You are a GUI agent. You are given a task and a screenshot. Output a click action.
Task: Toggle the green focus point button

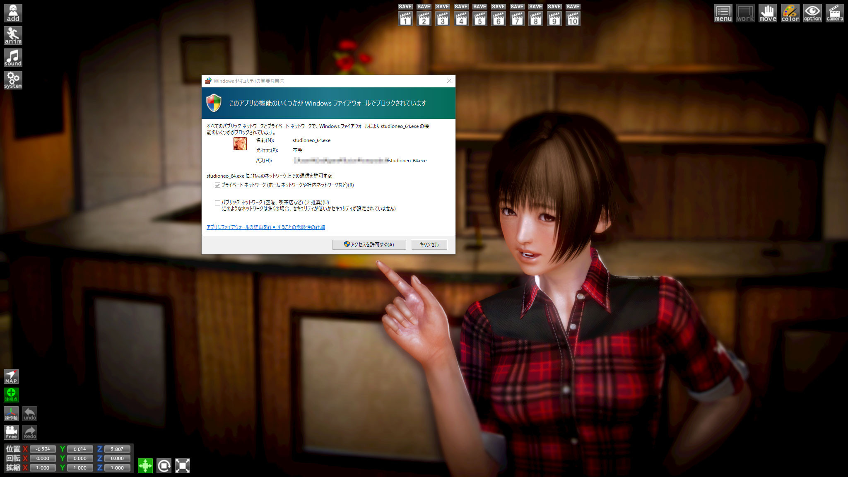tap(11, 395)
